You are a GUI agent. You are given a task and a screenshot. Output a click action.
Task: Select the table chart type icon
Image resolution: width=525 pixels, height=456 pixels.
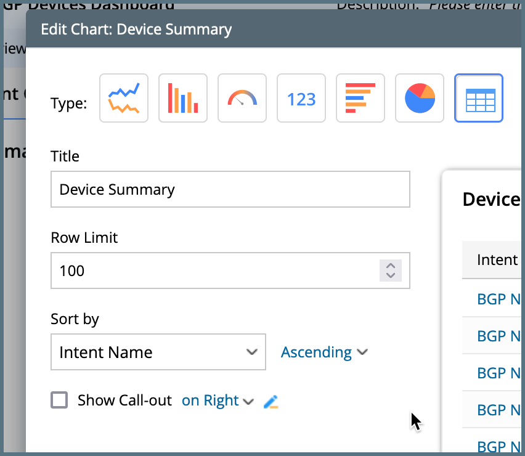click(479, 99)
